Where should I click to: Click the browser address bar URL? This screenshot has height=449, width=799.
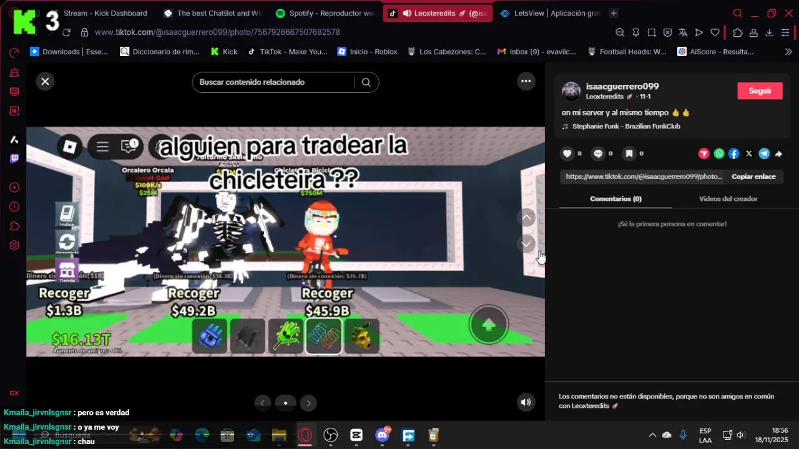217,32
